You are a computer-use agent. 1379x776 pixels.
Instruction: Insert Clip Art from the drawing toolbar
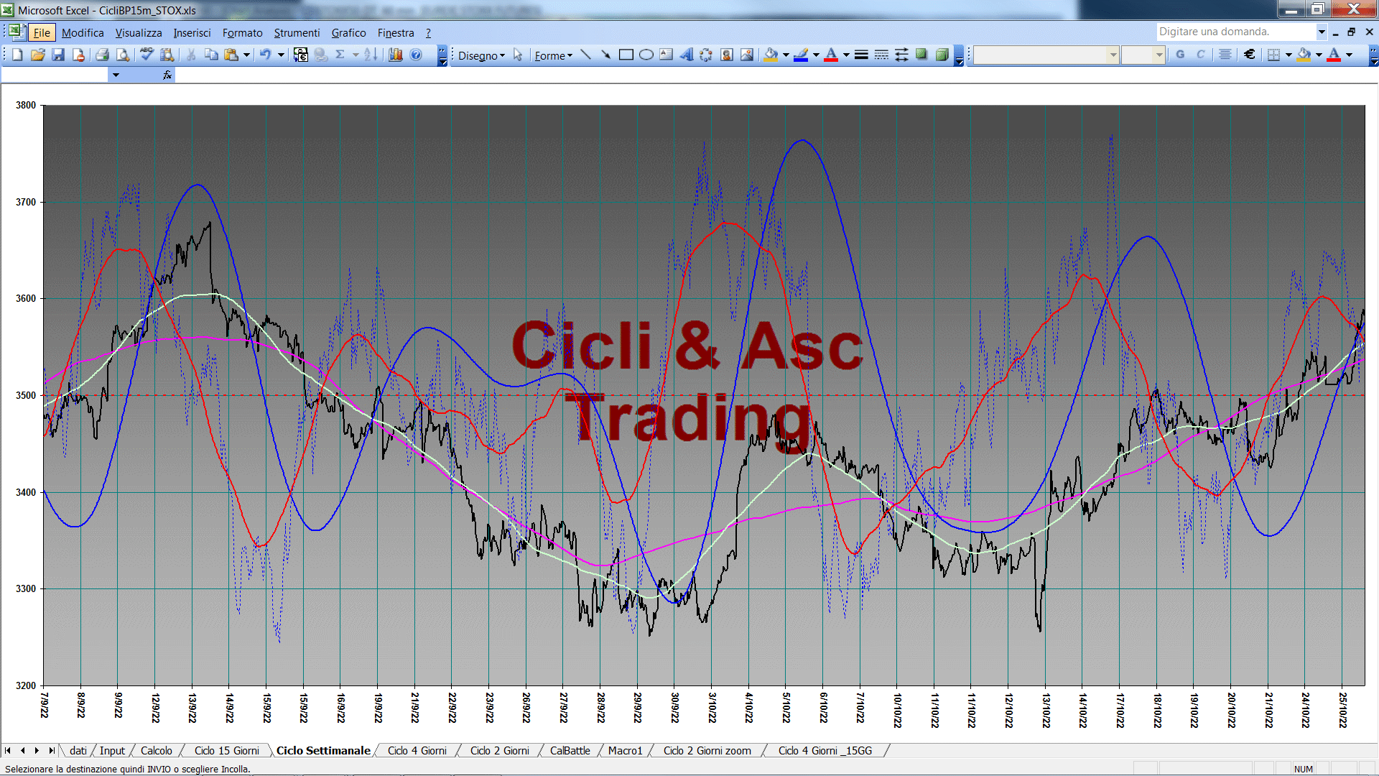(727, 55)
